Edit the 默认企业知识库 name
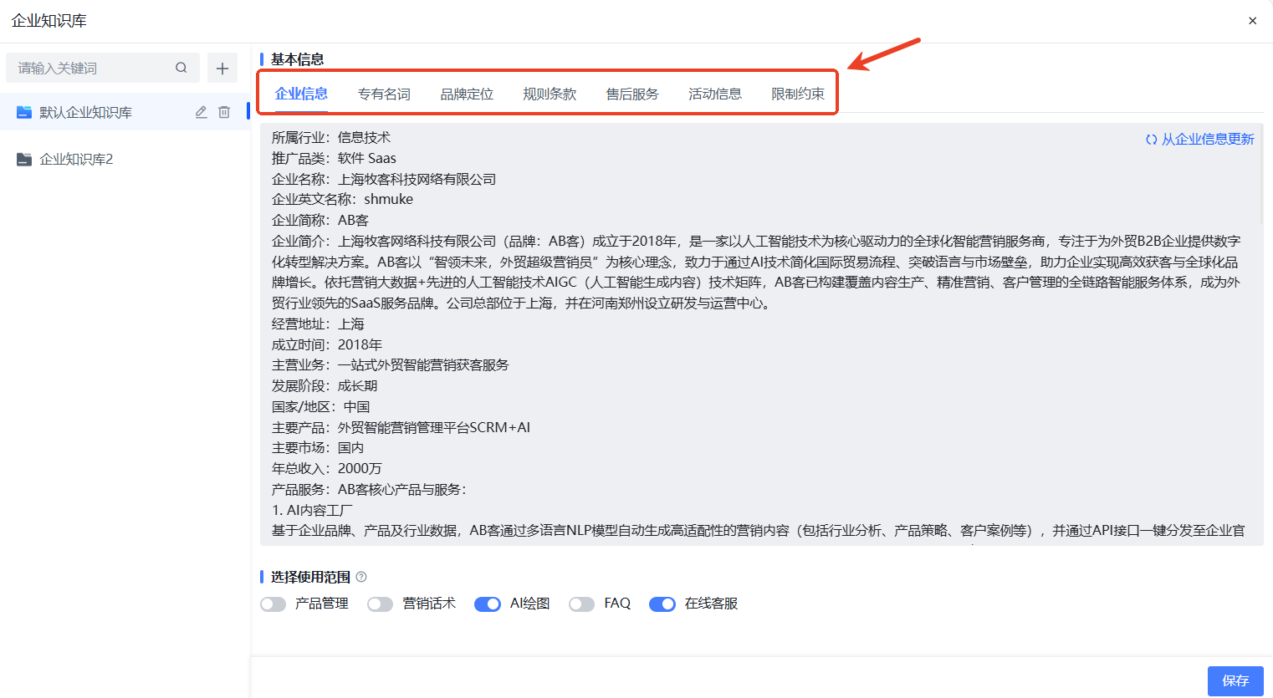1273x698 pixels. (201, 112)
